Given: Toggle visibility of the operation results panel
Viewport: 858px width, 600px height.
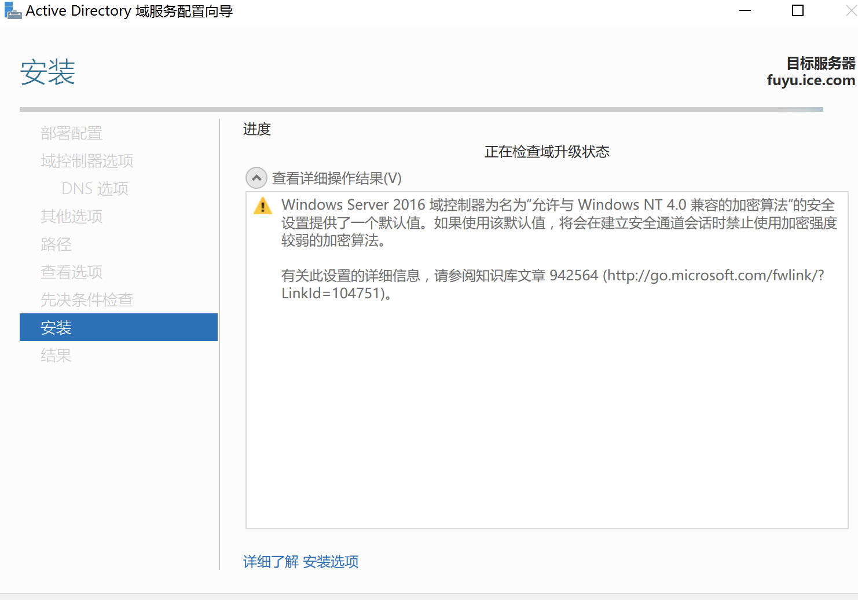Looking at the screenshot, I should click(256, 178).
